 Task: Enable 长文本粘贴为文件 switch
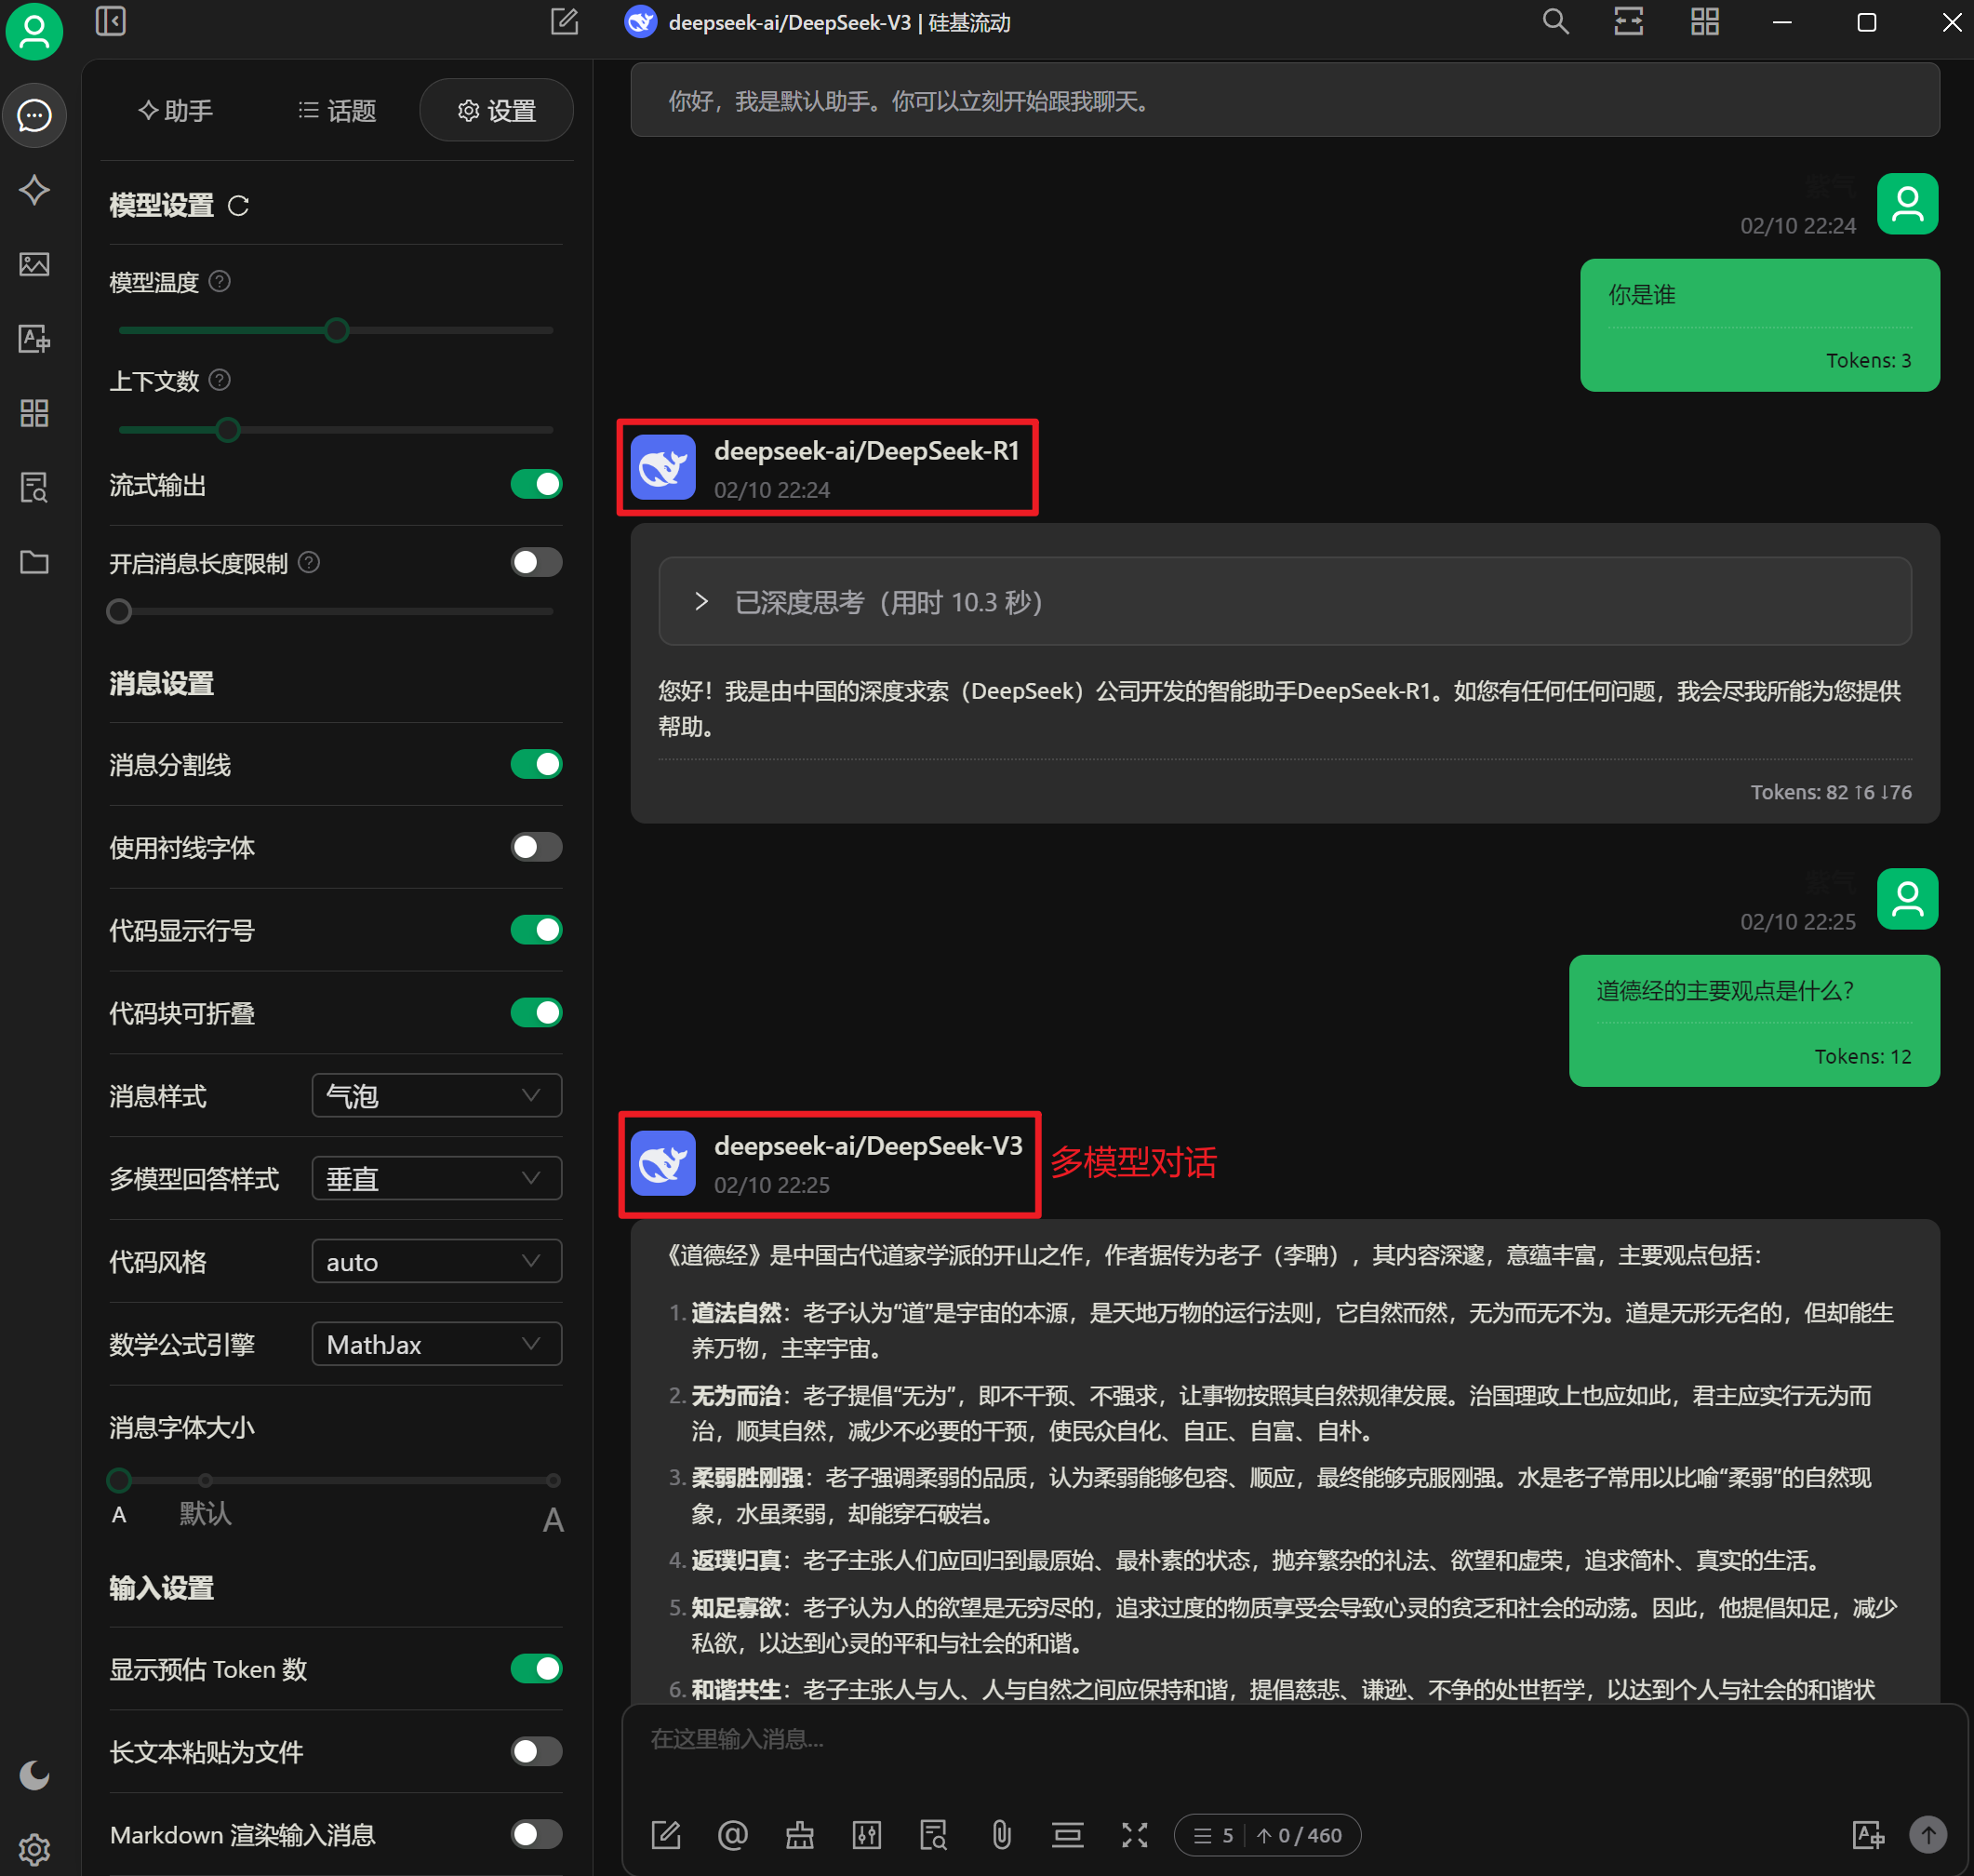click(x=536, y=1751)
